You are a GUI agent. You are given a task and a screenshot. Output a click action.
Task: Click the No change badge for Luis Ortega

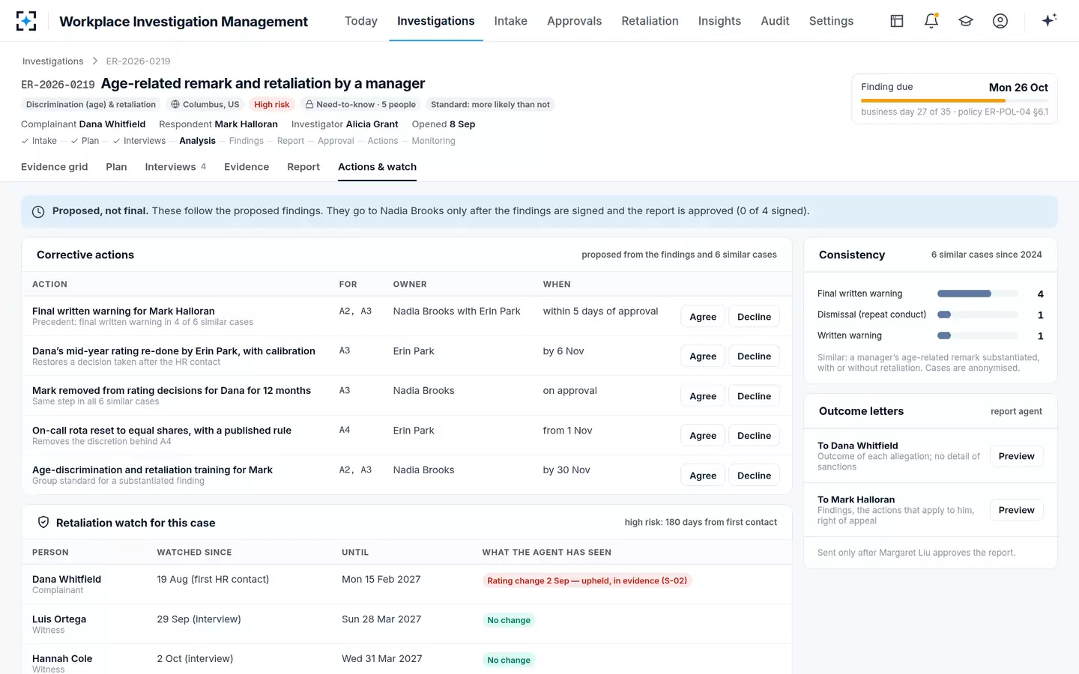pos(509,620)
